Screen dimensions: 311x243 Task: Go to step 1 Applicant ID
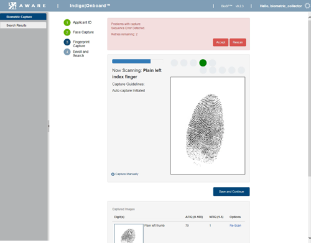coord(67,22)
